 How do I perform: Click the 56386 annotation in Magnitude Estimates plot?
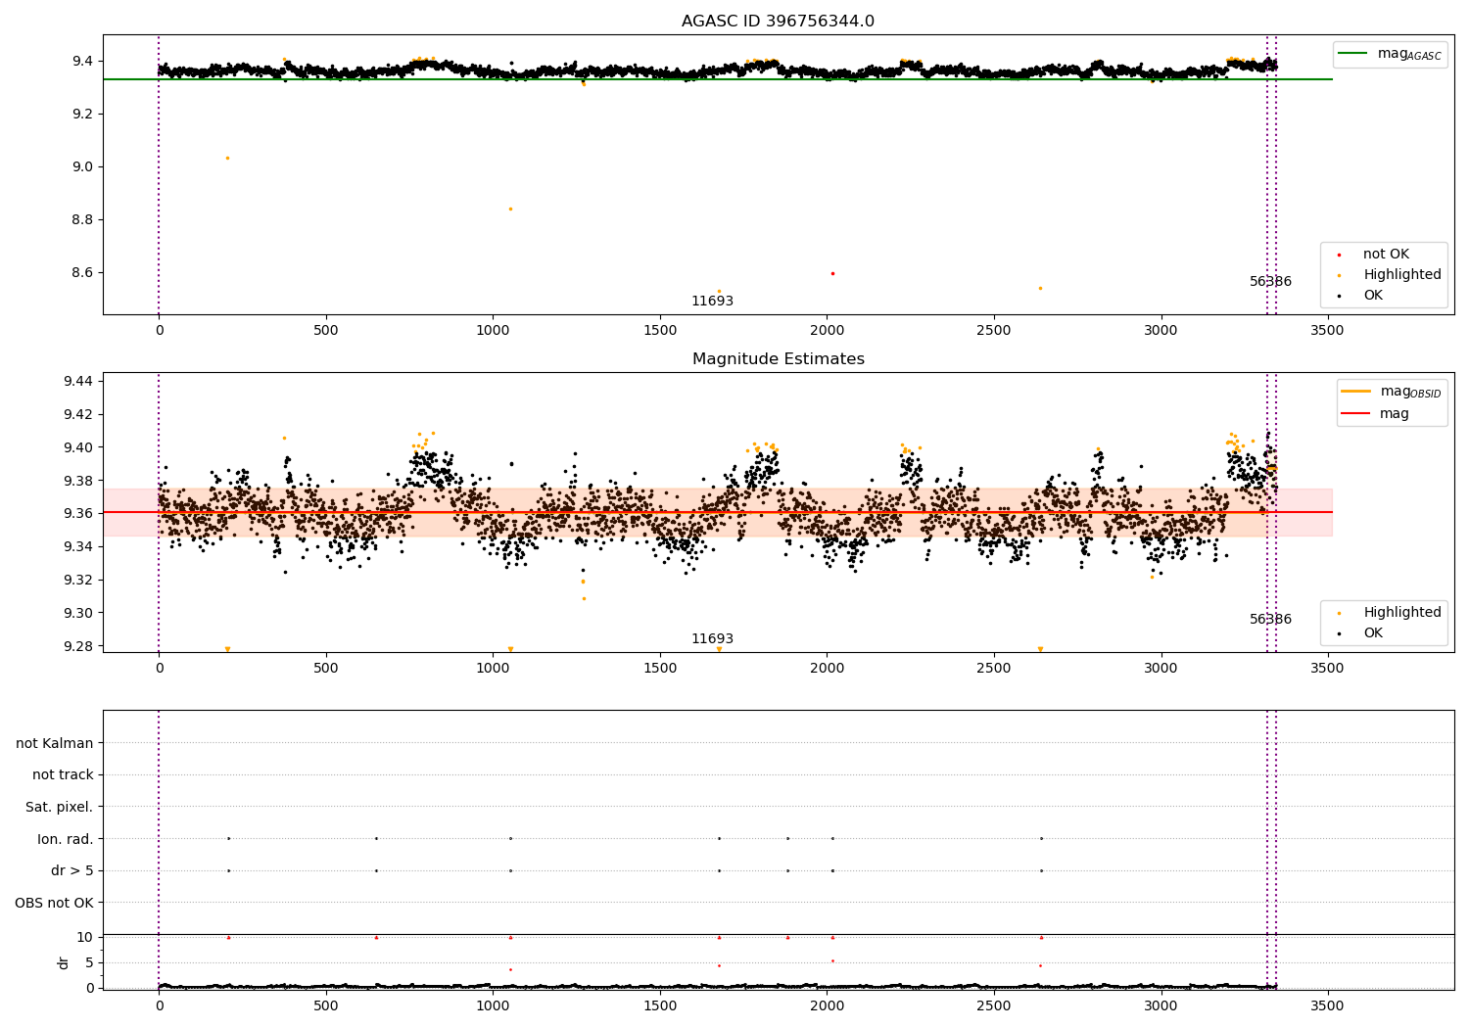tap(1270, 619)
